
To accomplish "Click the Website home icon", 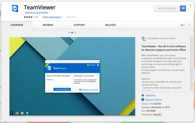I will 143,95.
